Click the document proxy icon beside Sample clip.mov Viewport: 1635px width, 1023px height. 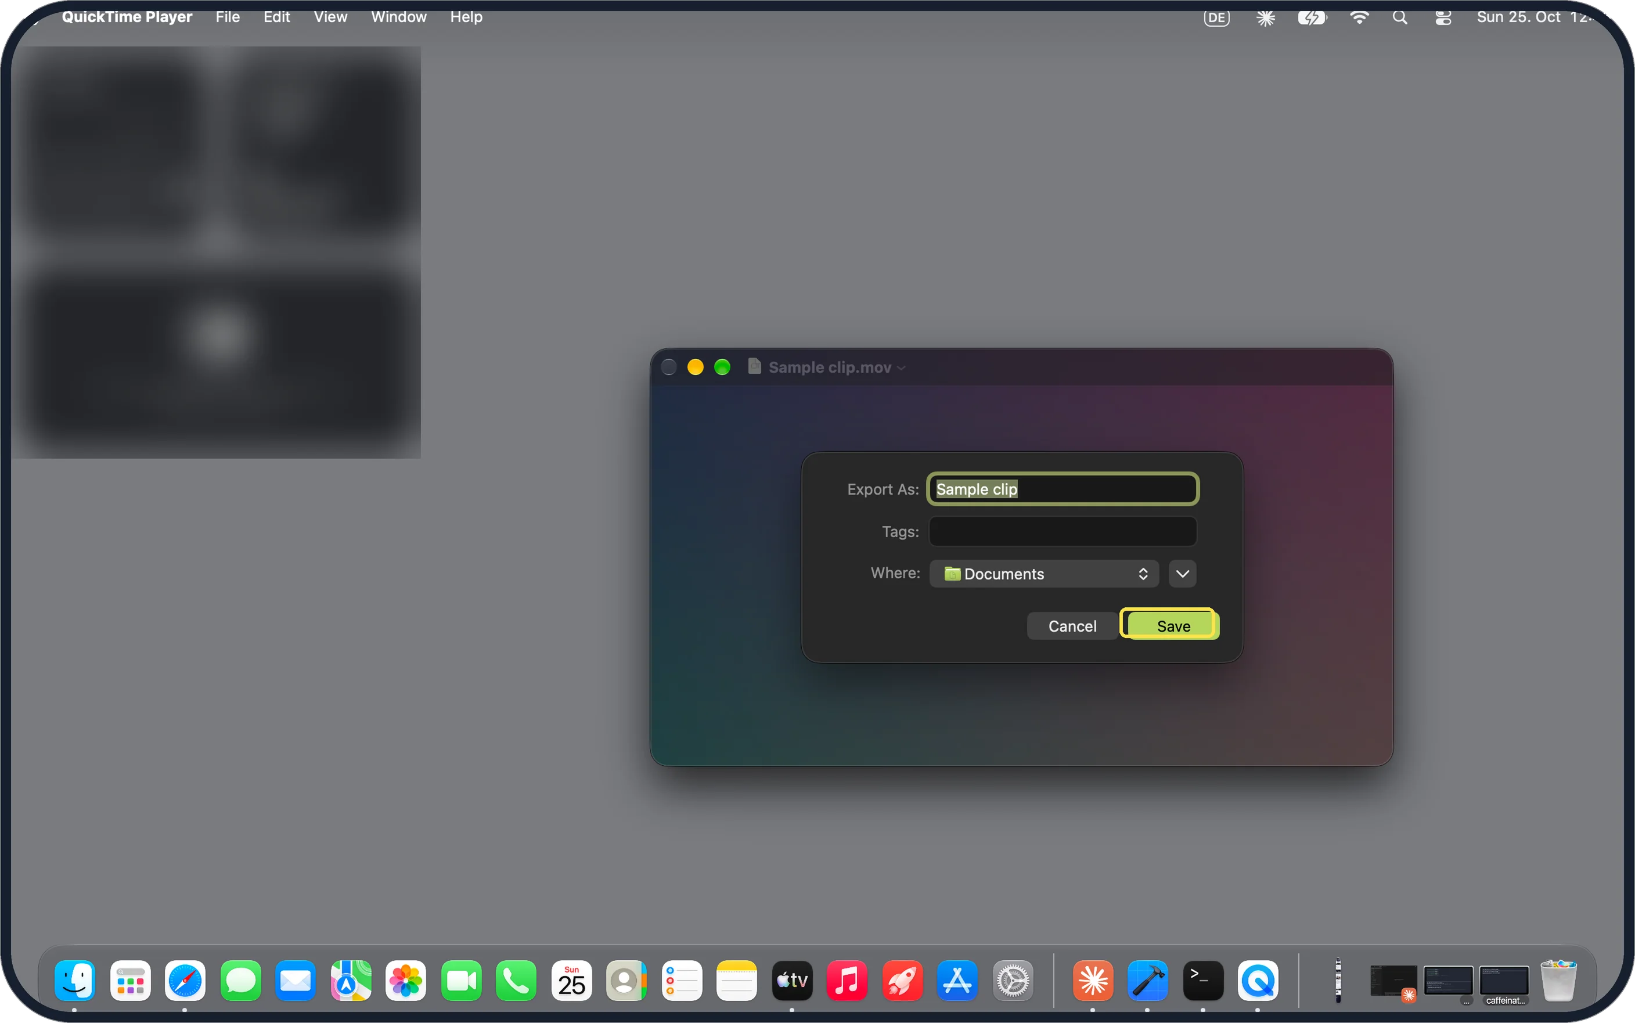754,367
